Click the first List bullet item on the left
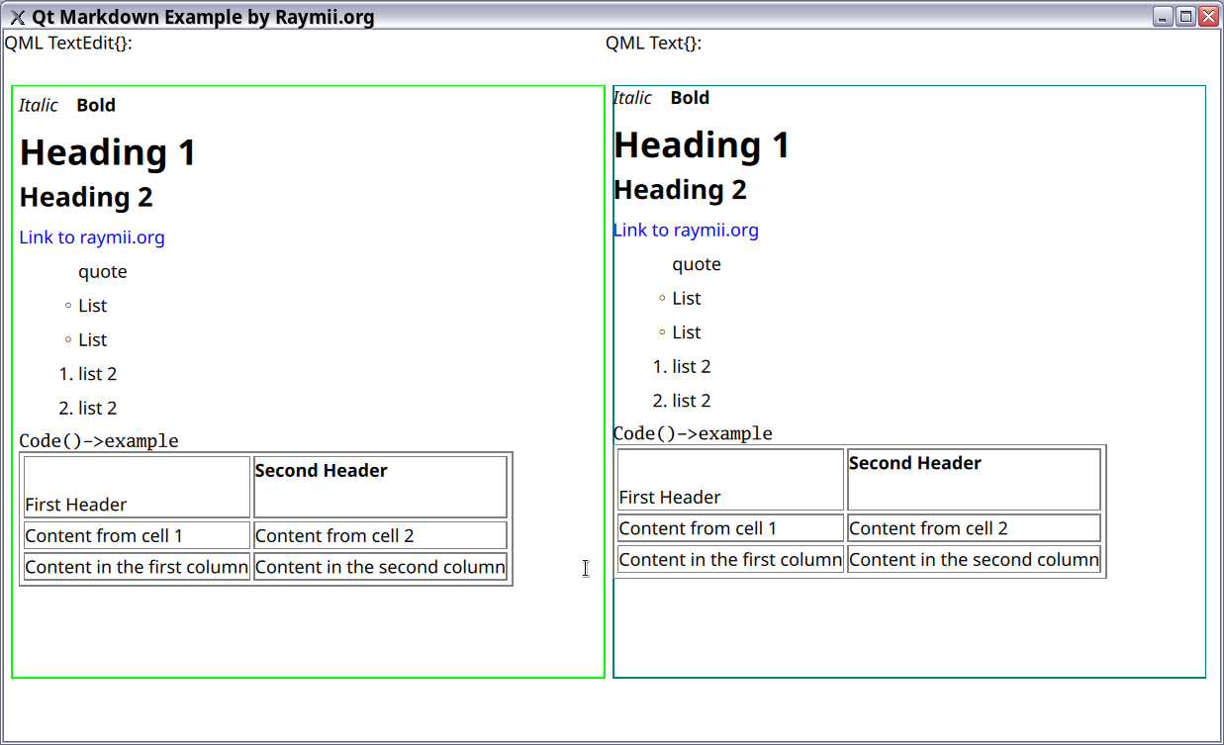The width and height of the screenshot is (1224, 745). [x=91, y=306]
